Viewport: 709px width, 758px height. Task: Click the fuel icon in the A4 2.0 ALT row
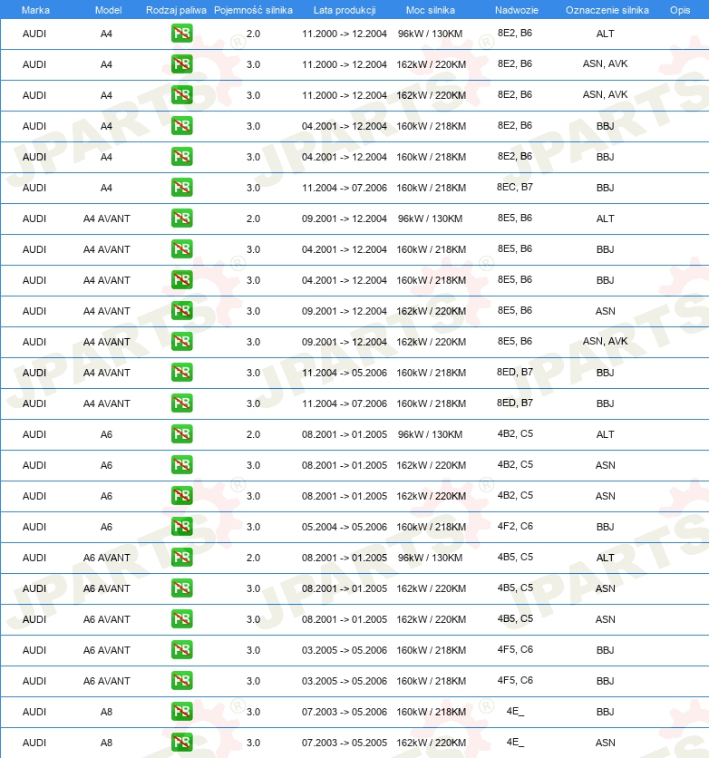pyautogui.click(x=181, y=34)
